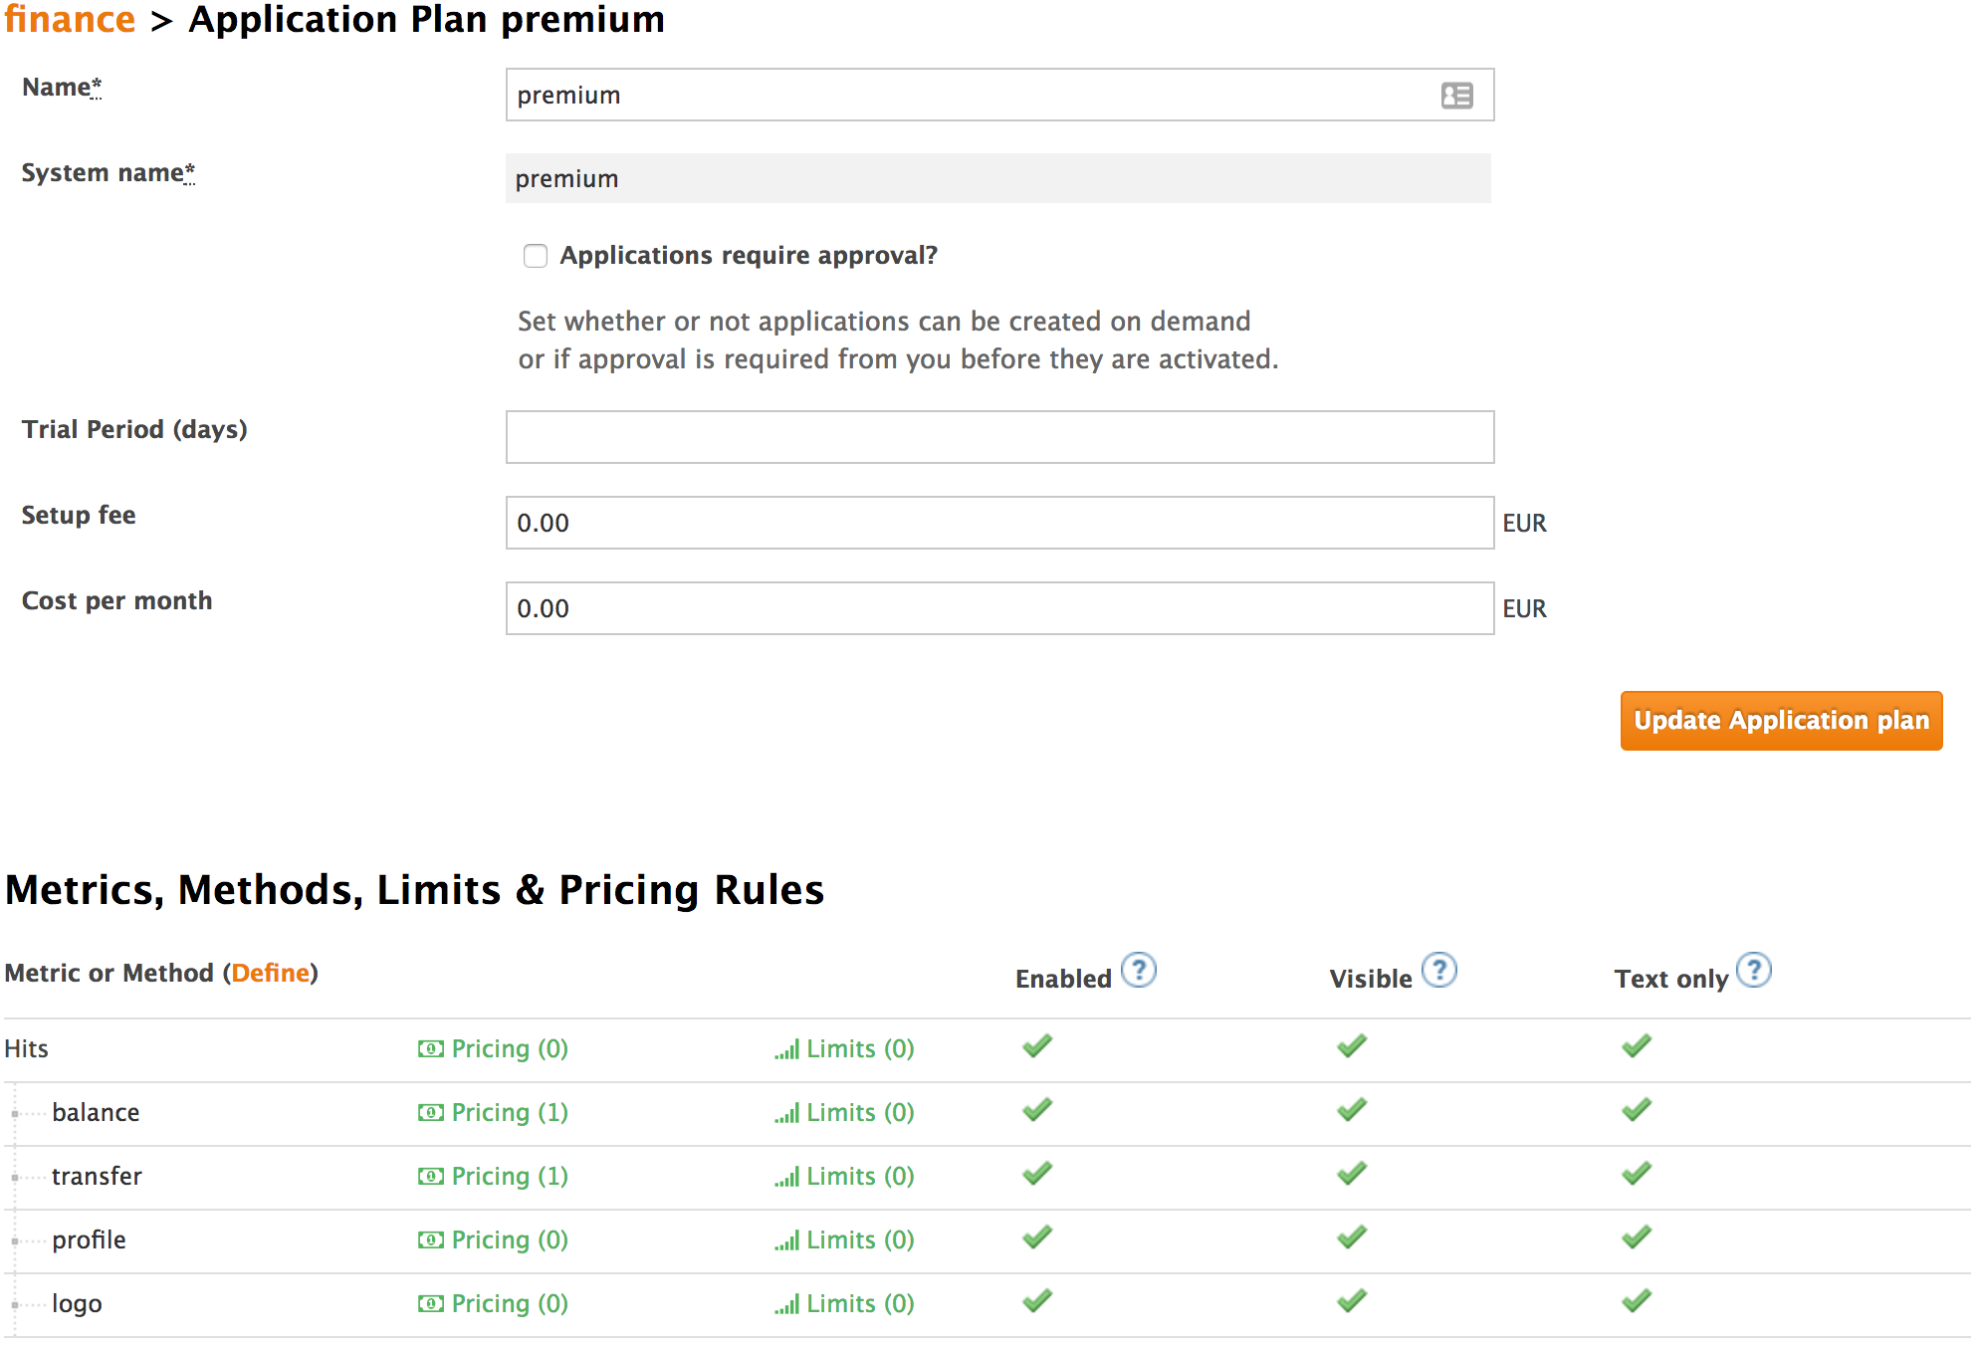
Task: Focus the Trial Period days field
Action: tap(998, 437)
